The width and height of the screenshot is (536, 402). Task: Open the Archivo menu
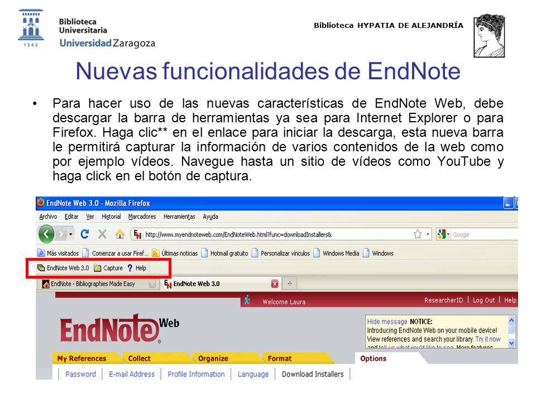click(48, 217)
